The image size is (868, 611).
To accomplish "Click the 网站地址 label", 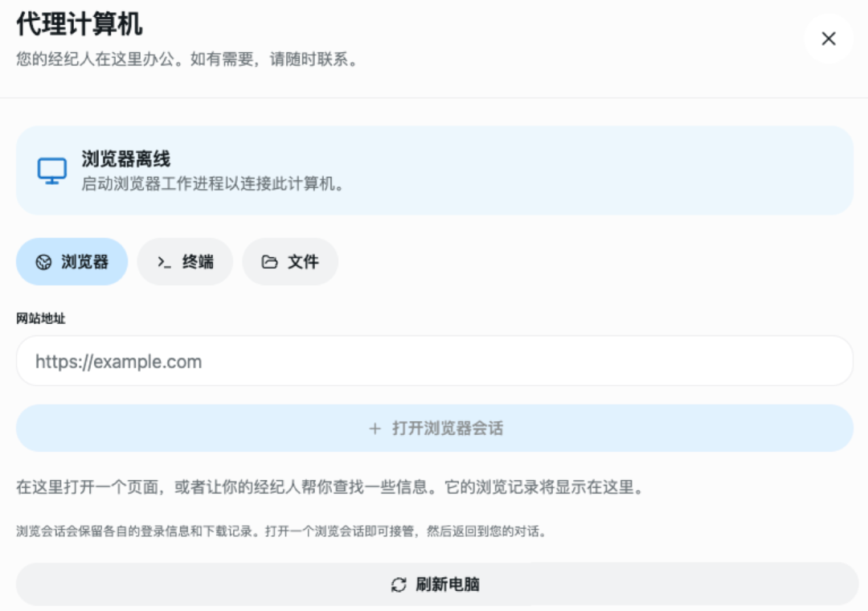I will [x=41, y=318].
